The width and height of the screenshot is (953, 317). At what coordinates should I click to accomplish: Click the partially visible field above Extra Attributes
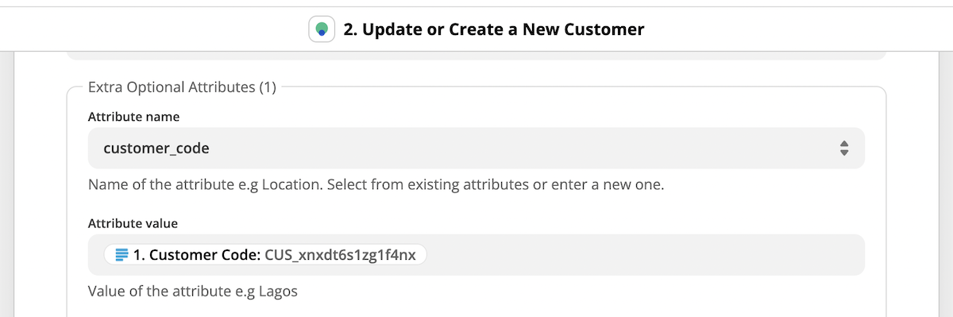(x=476, y=56)
